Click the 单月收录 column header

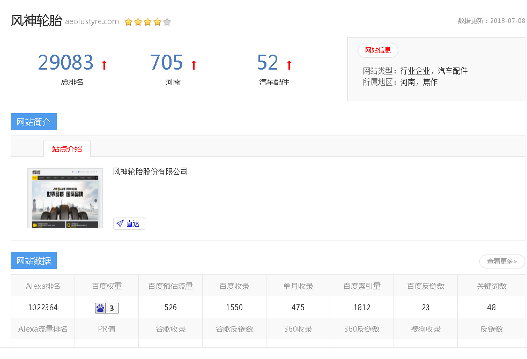coord(298,286)
